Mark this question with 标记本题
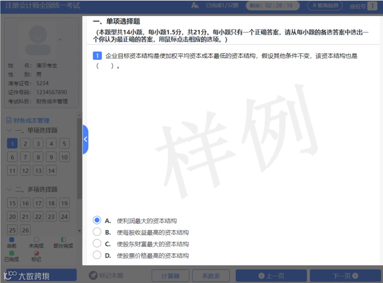The height and width of the screenshot is (283, 383). click(106, 276)
